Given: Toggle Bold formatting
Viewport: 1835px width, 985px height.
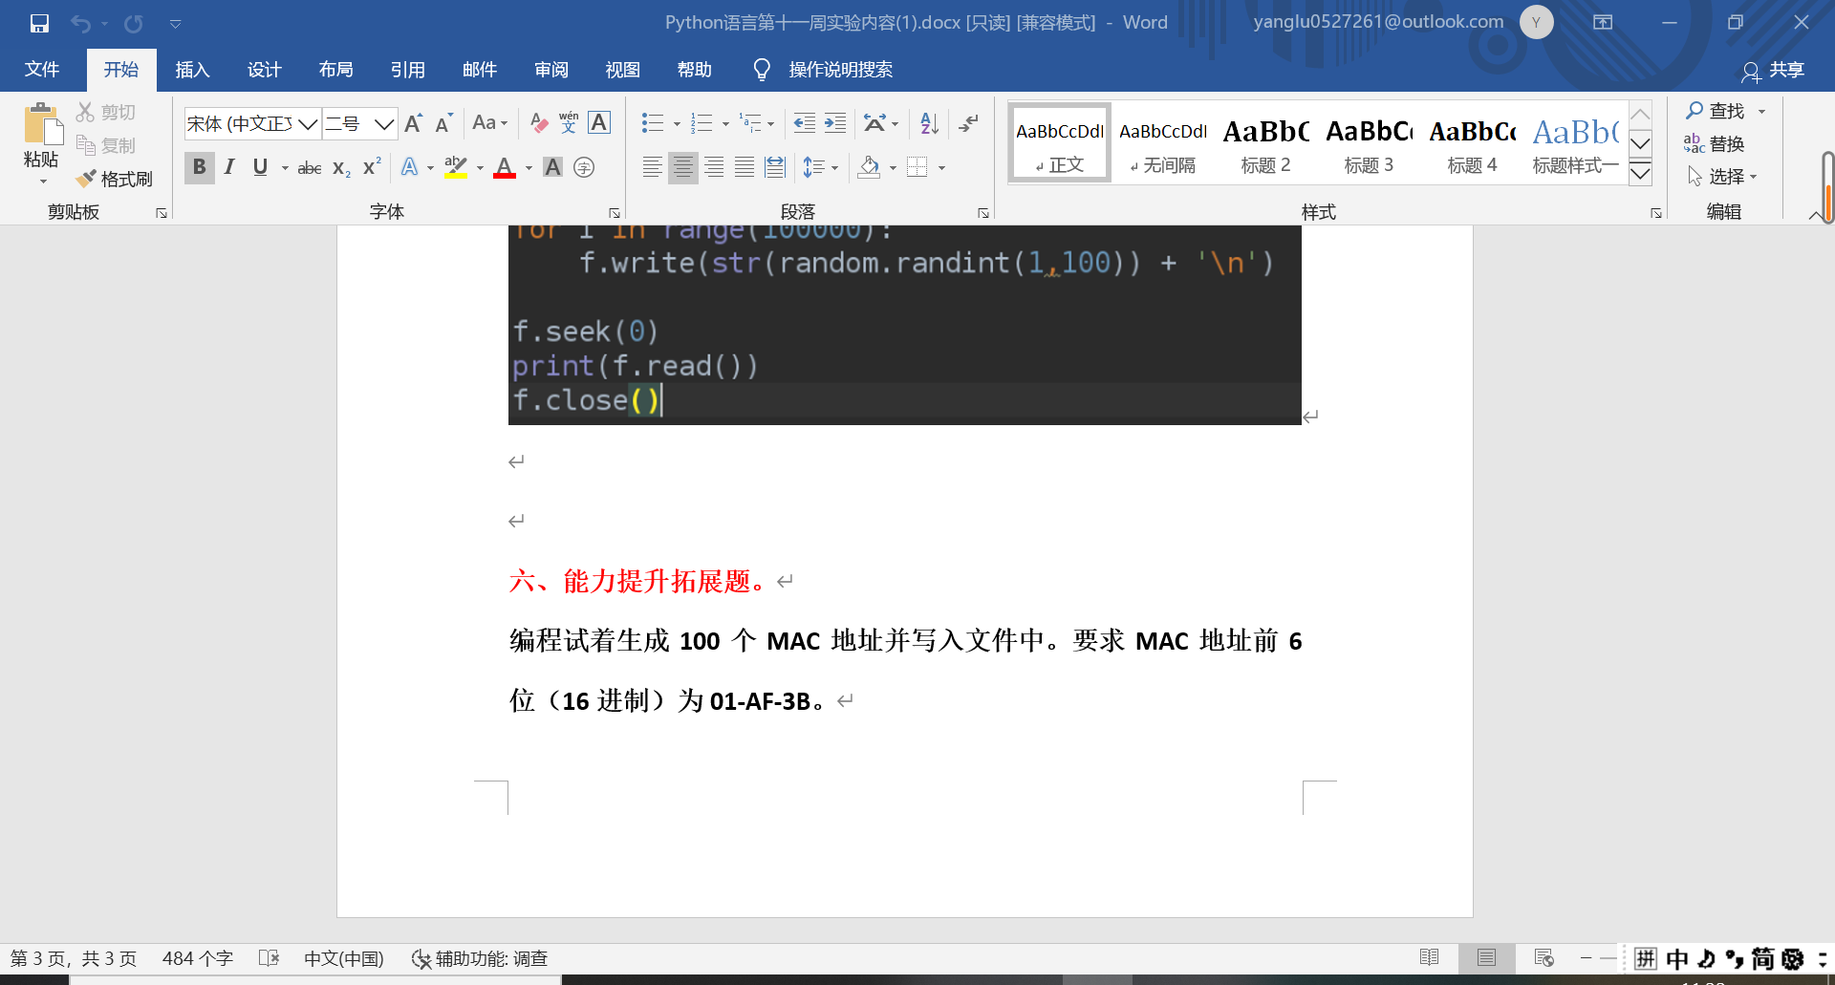Looking at the screenshot, I should pyautogui.click(x=199, y=168).
